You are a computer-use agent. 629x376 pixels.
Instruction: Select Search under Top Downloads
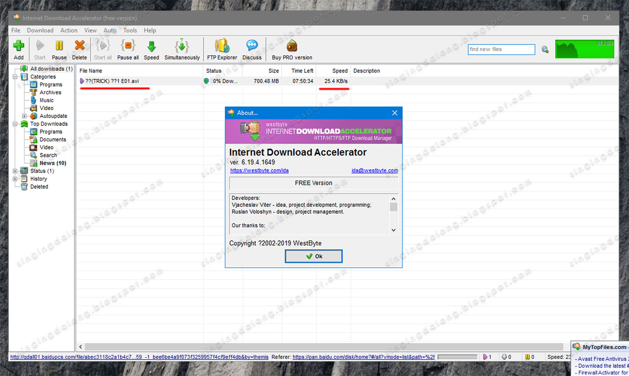pos(48,155)
